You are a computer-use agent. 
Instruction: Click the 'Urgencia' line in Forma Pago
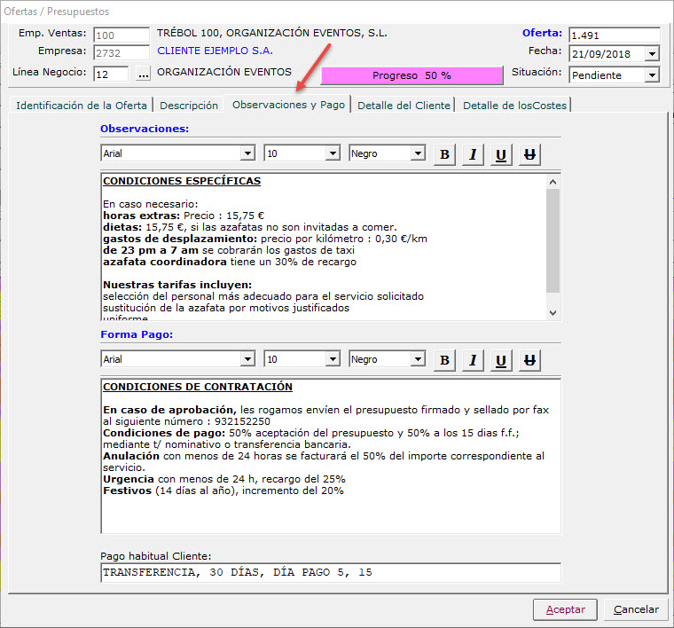pos(224,479)
